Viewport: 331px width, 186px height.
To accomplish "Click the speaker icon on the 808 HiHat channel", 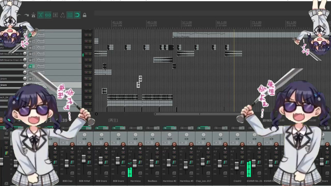I will click(89, 148).
